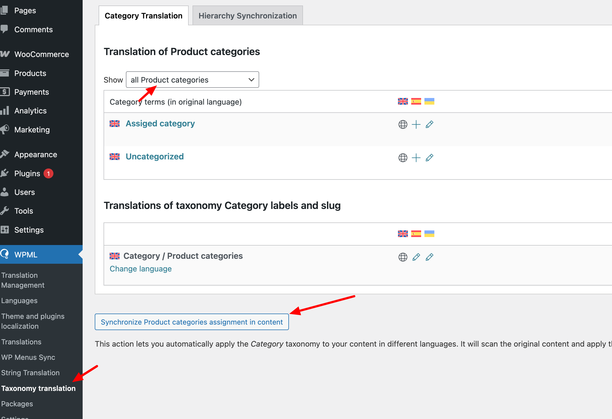Click 'Translation of Product categories' heading
Viewport: 612px width, 419px height.
[182, 52]
